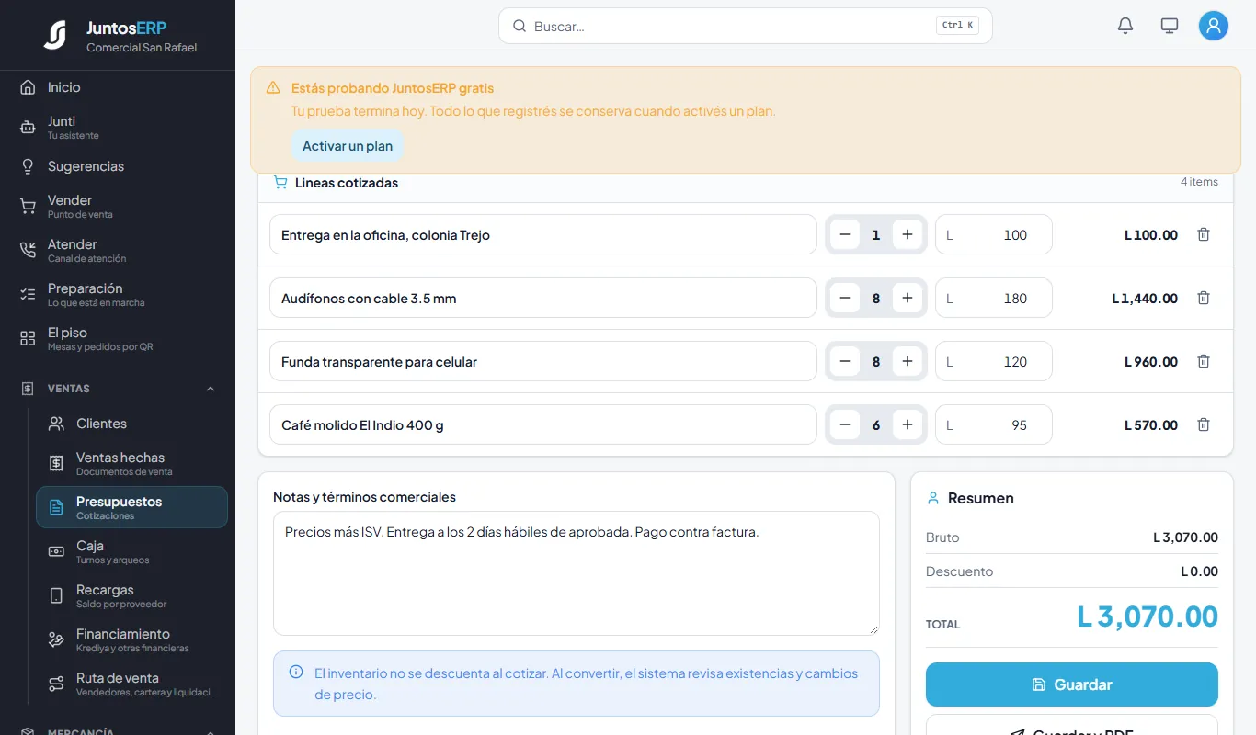Image resolution: width=1256 pixels, height=735 pixels.
Task: Open Recargas saldo por proveedor
Action: tap(131, 595)
